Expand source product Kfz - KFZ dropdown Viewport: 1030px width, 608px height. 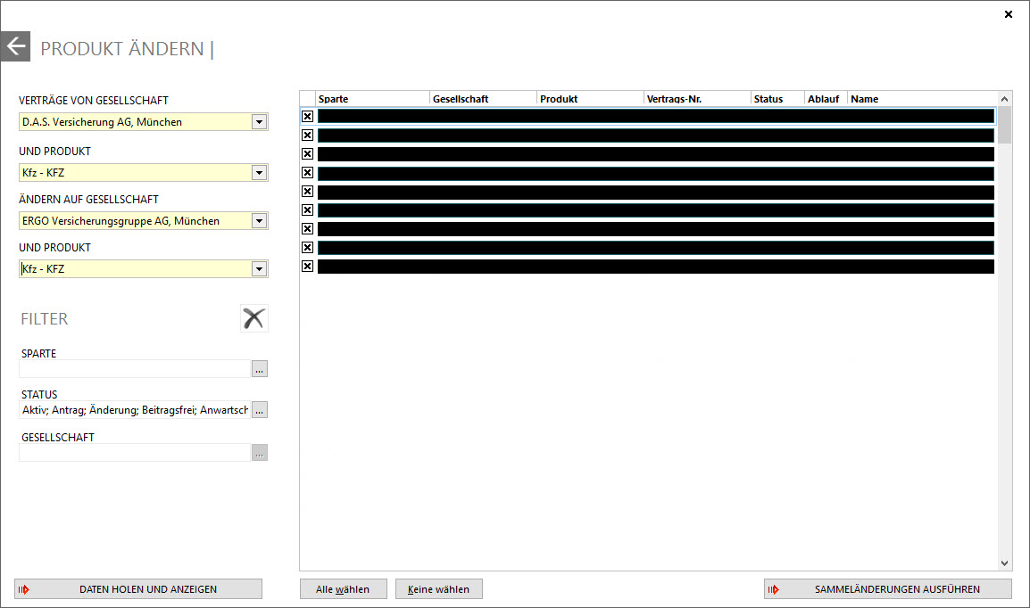259,172
